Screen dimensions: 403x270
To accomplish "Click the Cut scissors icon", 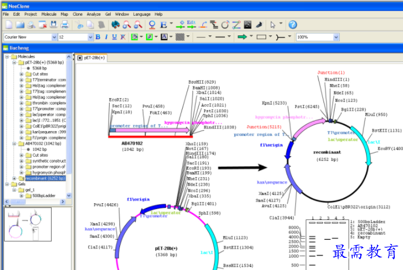I will pos(79,25).
